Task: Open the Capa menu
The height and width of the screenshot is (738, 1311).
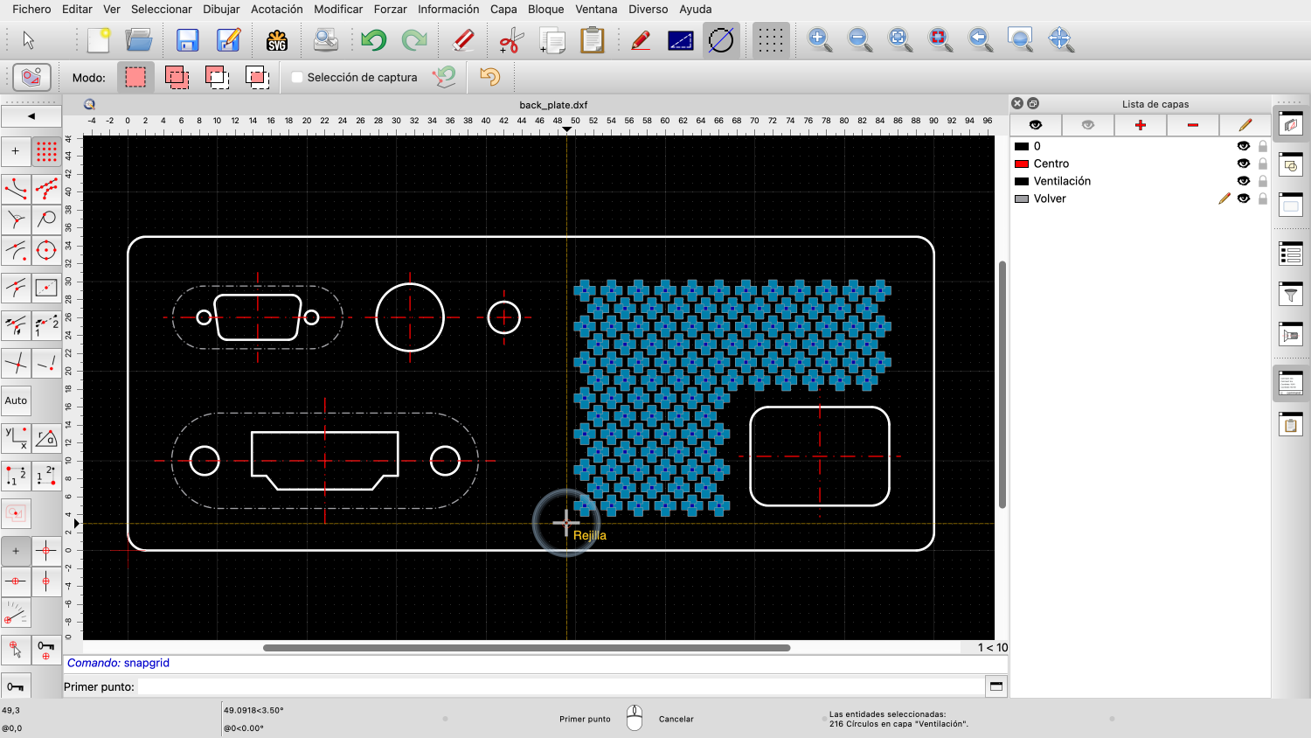Action: click(503, 9)
